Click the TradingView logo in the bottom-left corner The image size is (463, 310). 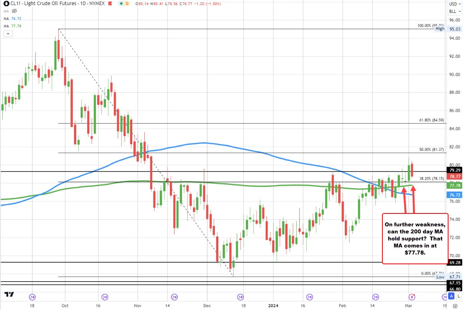9,294
